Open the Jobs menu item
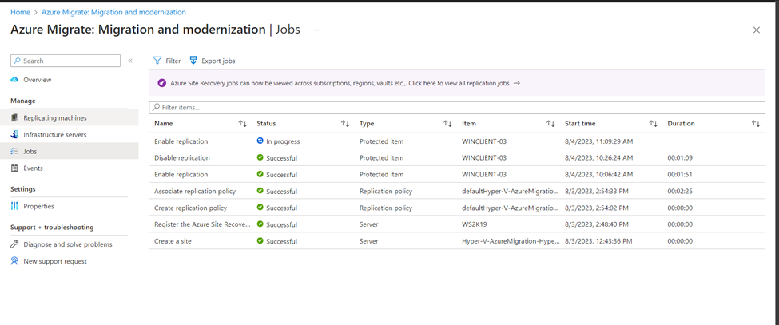 pos(30,152)
